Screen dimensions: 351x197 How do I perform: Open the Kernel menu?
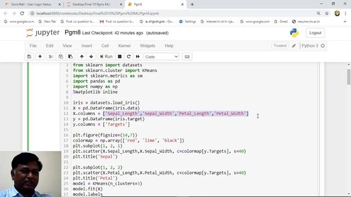tap(124, 46)
